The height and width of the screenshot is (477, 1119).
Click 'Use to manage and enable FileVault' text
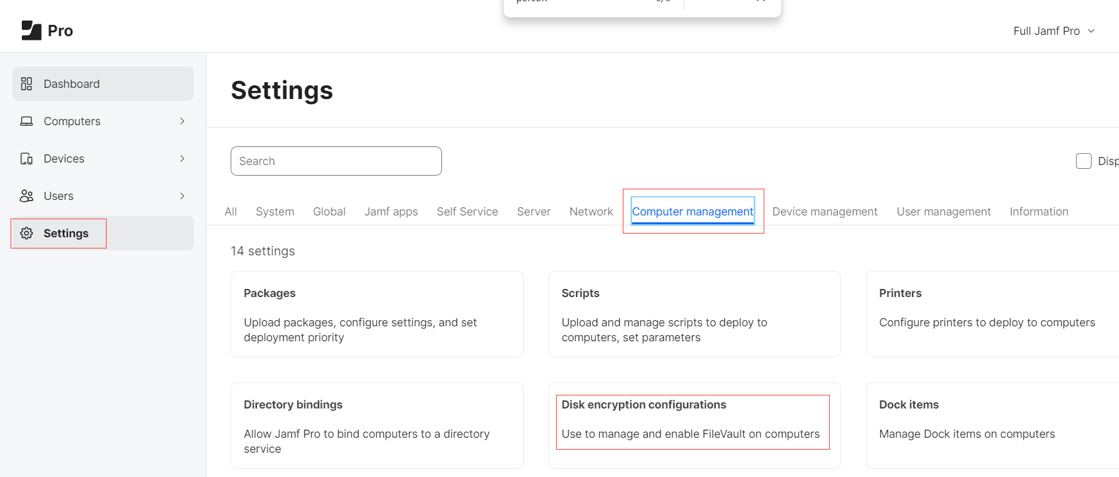point(690,434)
